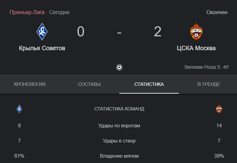Viewport: 237px width, 163px height.
Task: Open the В тренде tab
Action: click(x=208, y=84)
